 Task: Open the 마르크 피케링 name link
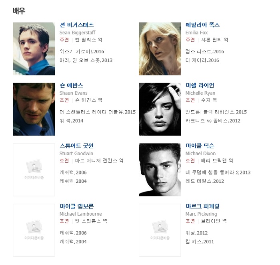[202, 206]
